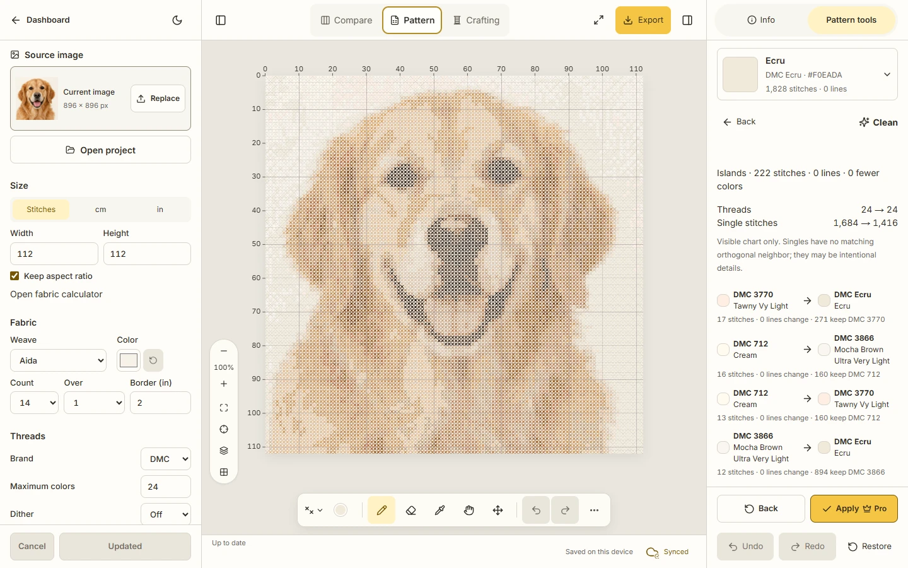The height and width of the screenshot is (568, 908).
Task: Open the Dither dropdown
Action: coord(166,514)
